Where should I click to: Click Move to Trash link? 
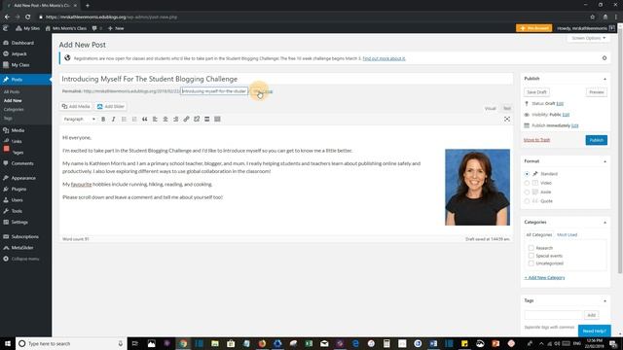coord(536,140)
